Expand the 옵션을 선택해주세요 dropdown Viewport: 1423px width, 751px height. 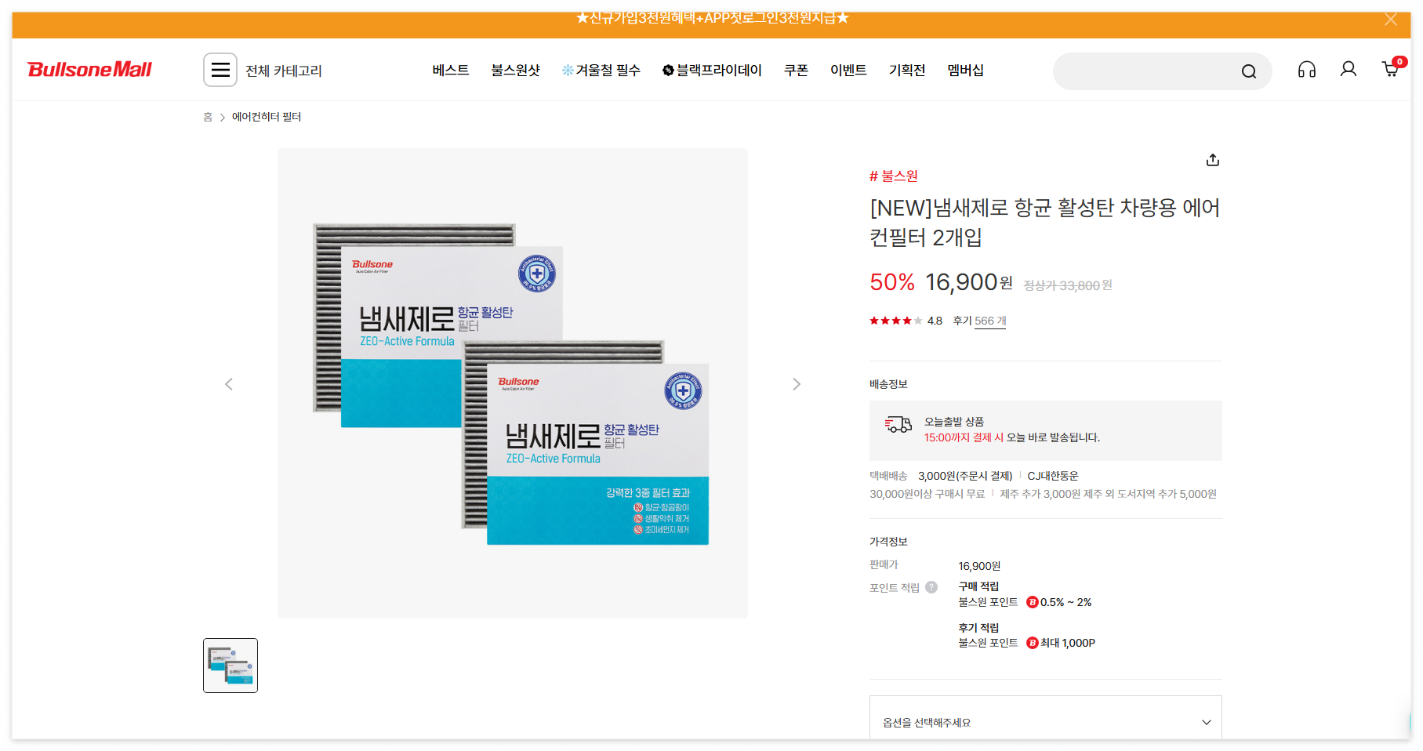(1045, 722)
